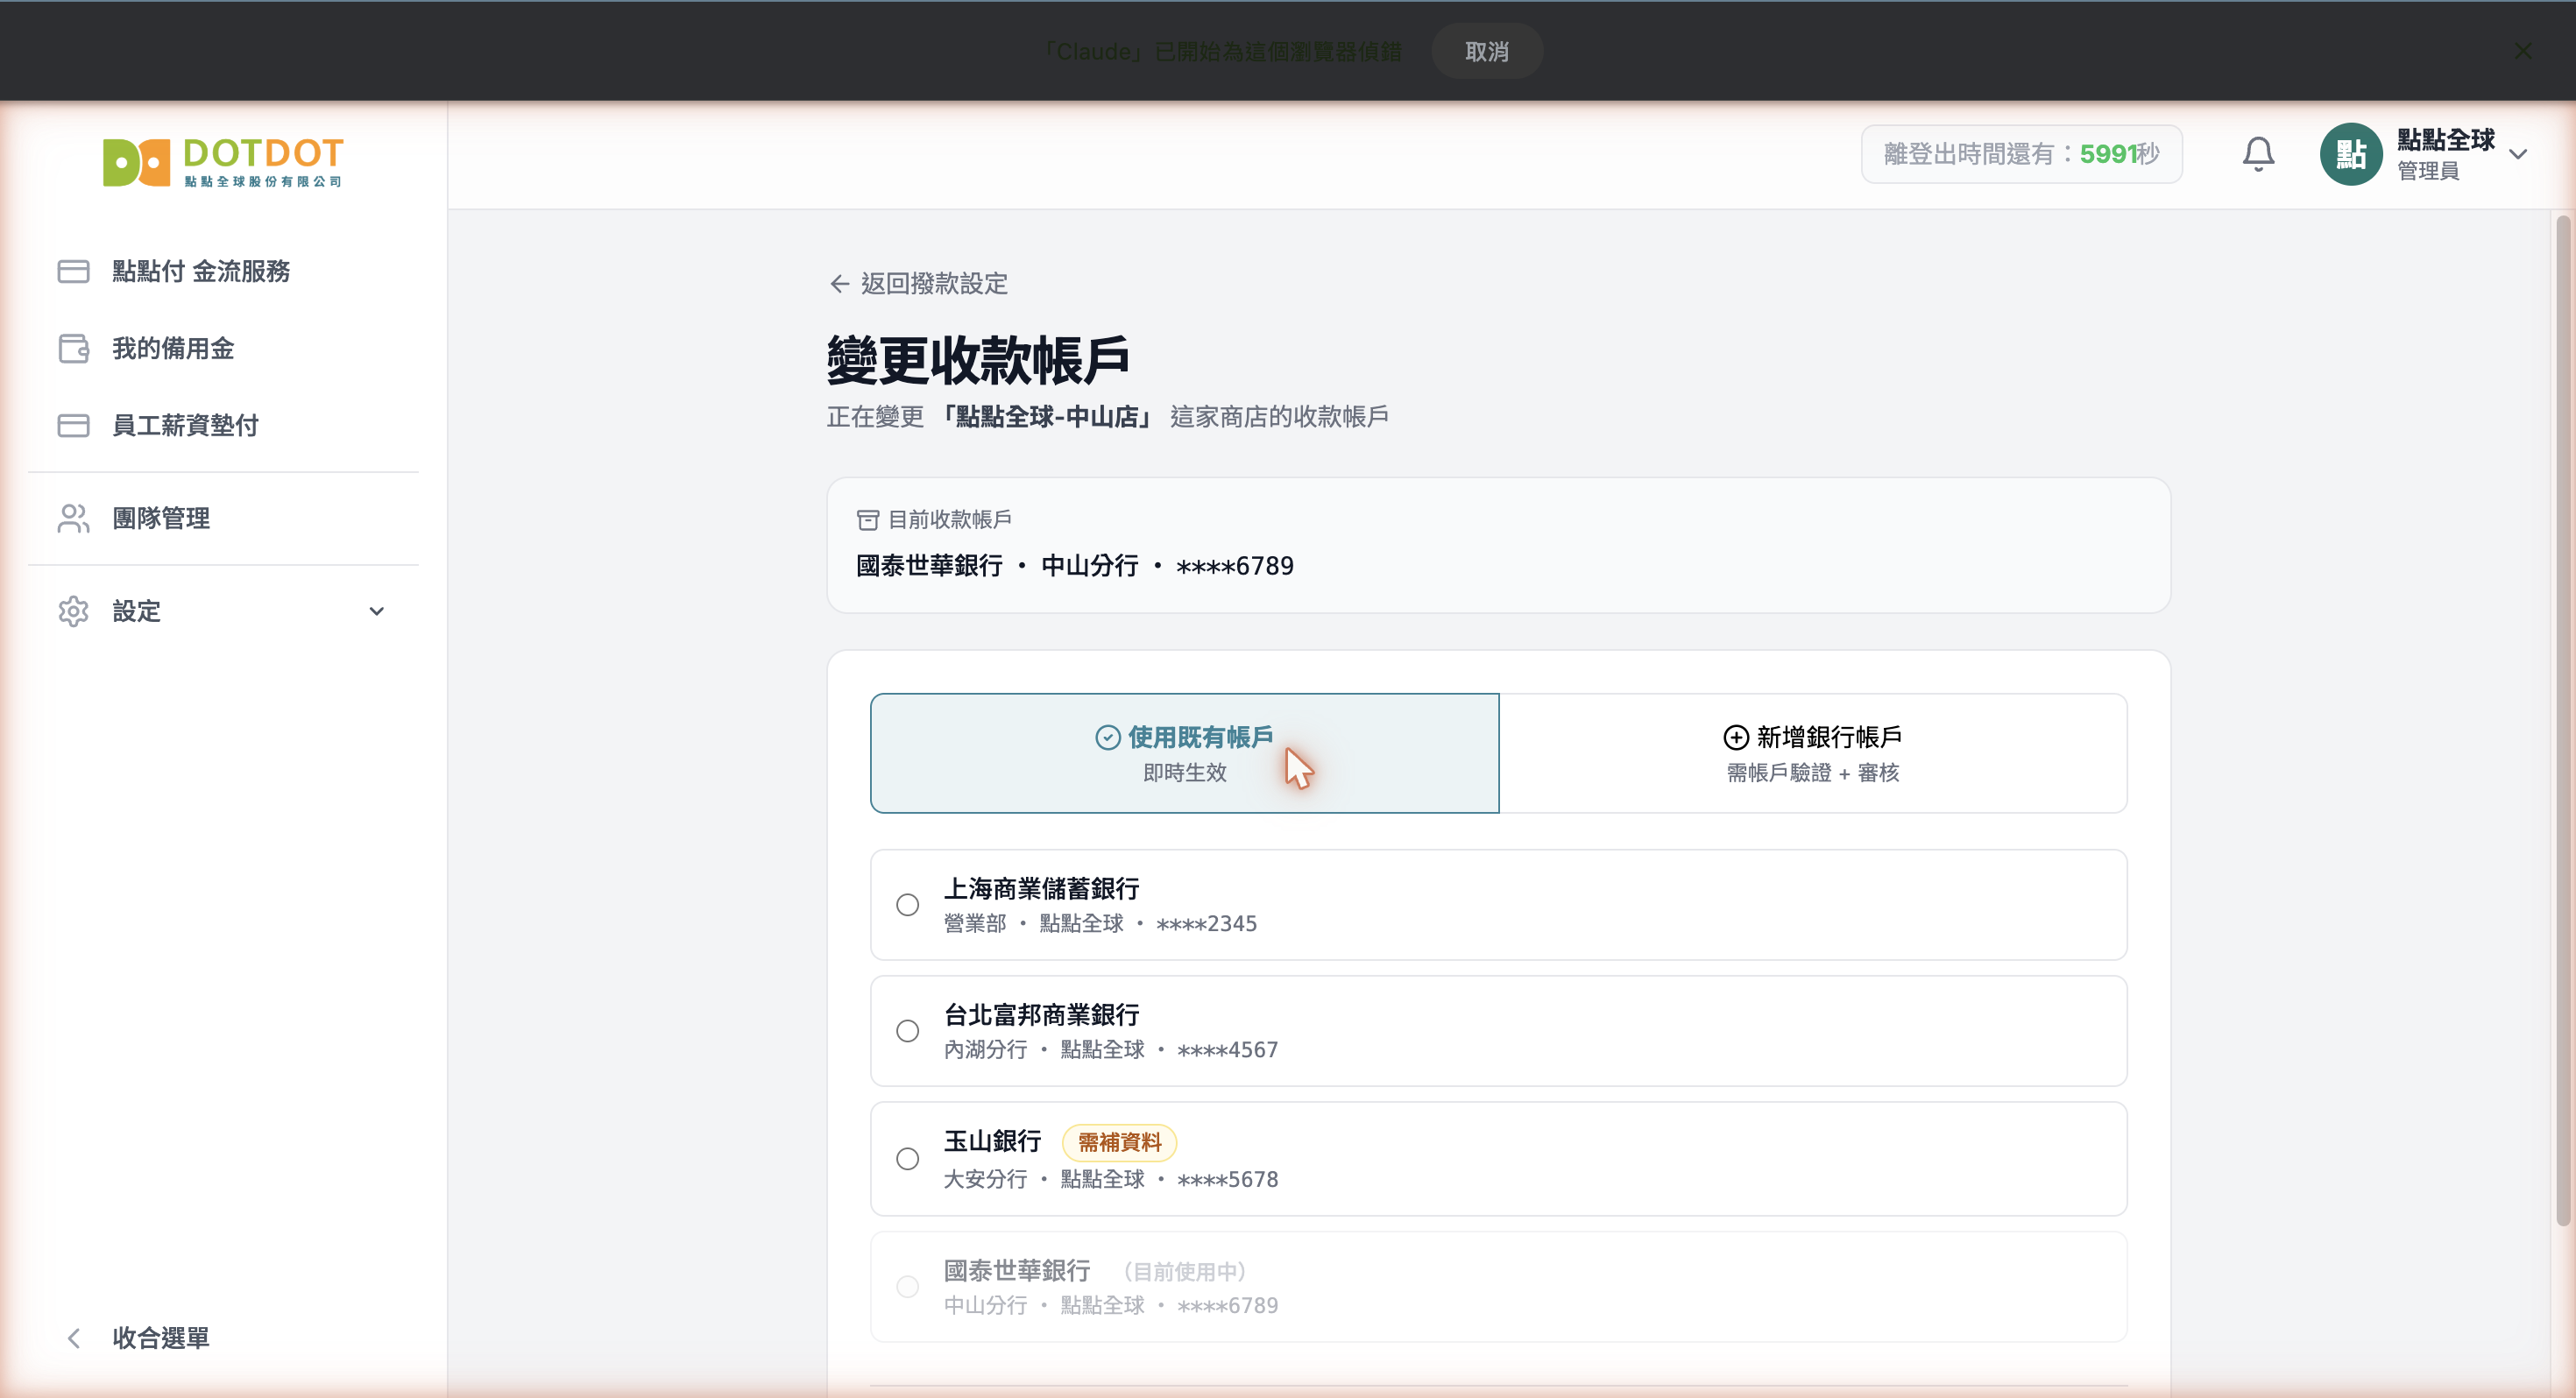Viewport: 2576px width, 1398px height.
Task: Click the 設定 sidebar label
Action: pos(136,611)
